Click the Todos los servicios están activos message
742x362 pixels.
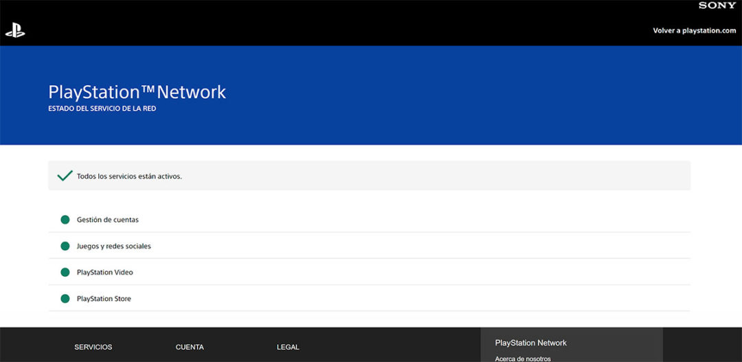(x=129, y=177)
